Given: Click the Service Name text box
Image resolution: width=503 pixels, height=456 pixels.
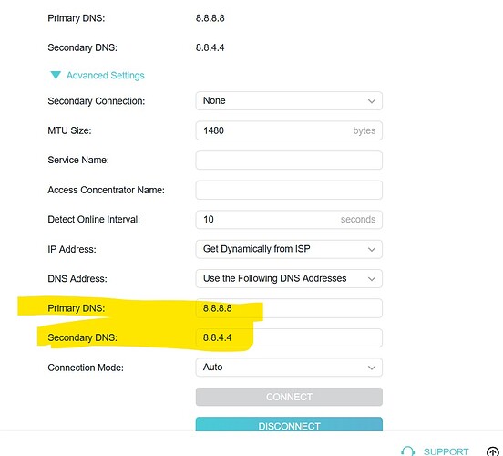Looking at the screenshot, I should click(289, 160).
